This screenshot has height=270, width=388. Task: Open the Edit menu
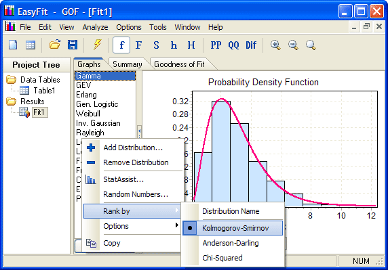tap(45, 27)
